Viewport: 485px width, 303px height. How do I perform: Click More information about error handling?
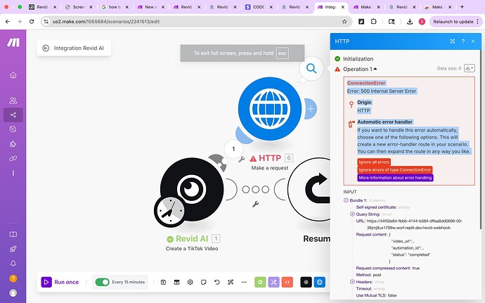point(395,178)
